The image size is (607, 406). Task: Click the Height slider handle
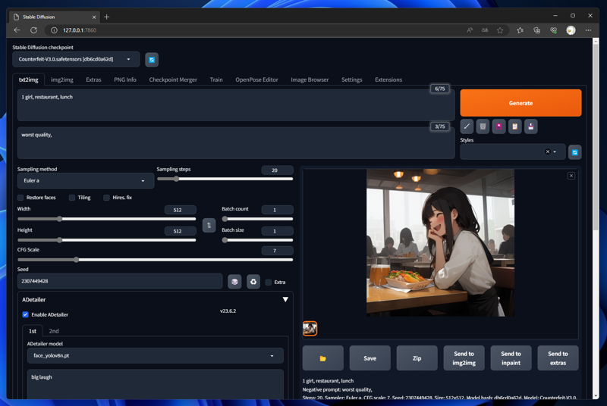tap(60, 240)
